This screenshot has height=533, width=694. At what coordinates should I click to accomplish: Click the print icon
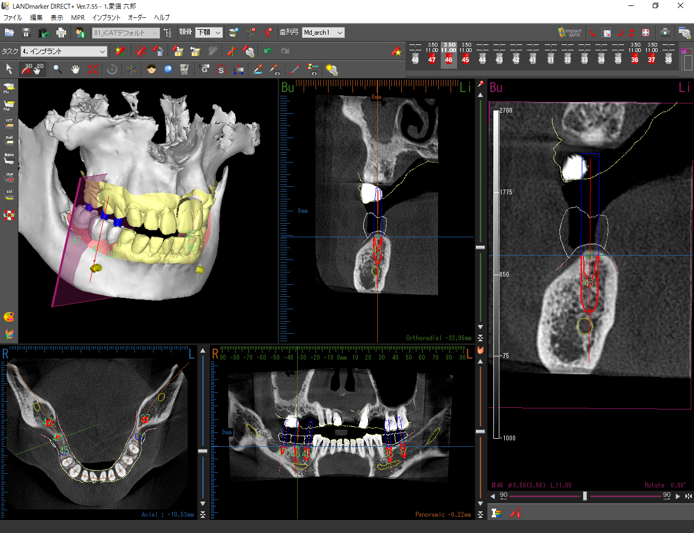pos(61,32)
